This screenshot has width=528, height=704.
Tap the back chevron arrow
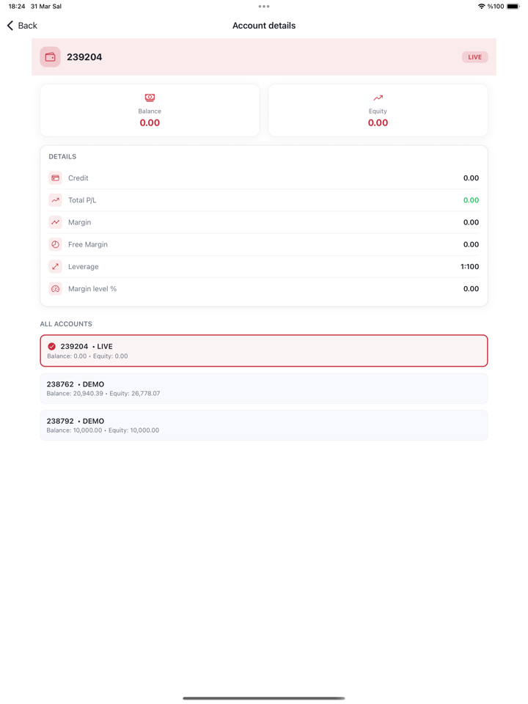tap(10, 26)
